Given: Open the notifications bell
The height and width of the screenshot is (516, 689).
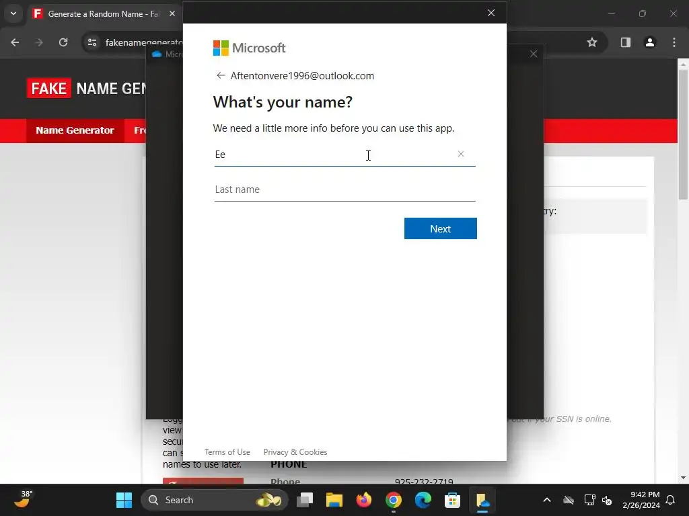Looking at the screenshot, I should tap(671, 500).
